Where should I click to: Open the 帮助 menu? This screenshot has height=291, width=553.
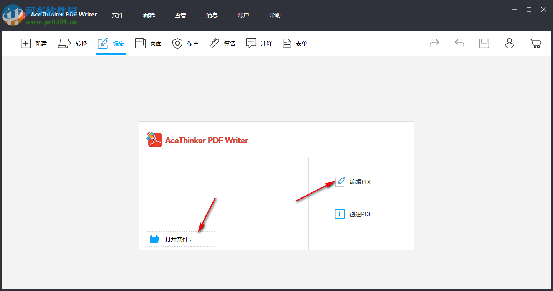coord(275,15)
